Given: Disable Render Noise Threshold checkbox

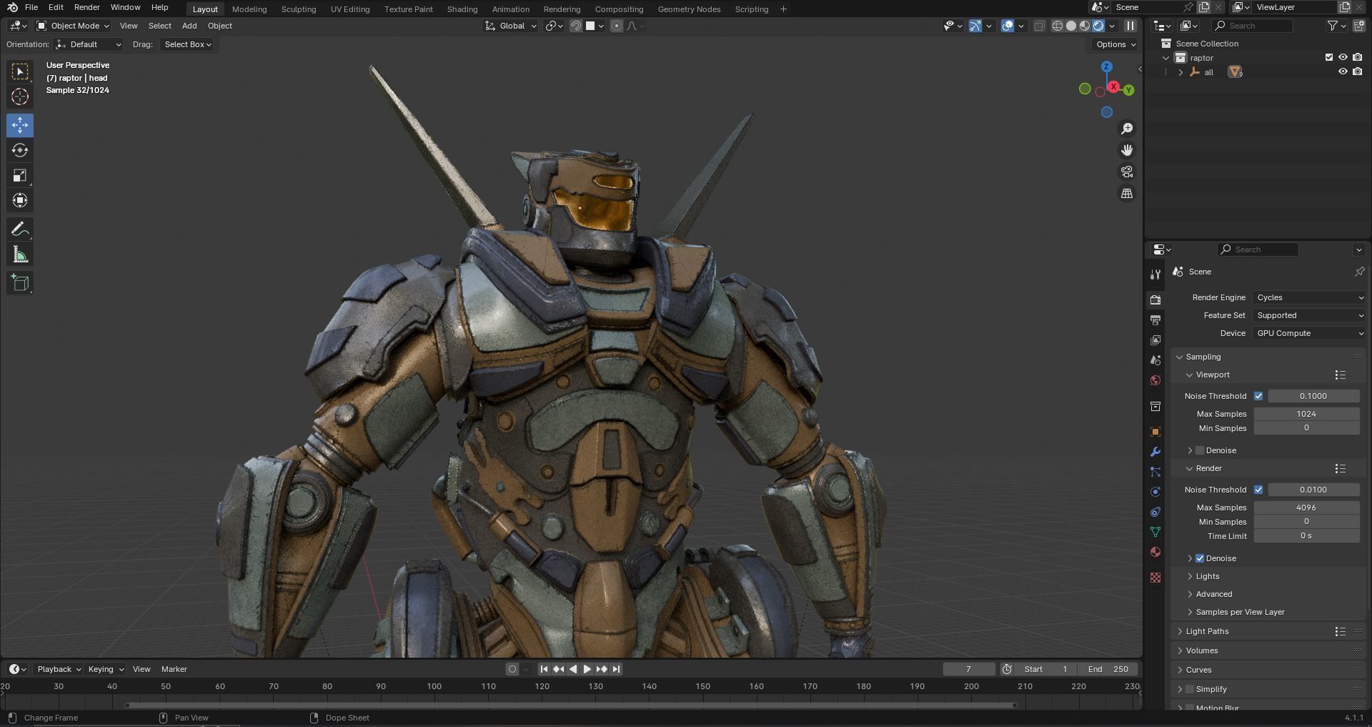Looking at the screenshot, I should coord(1258,490).
